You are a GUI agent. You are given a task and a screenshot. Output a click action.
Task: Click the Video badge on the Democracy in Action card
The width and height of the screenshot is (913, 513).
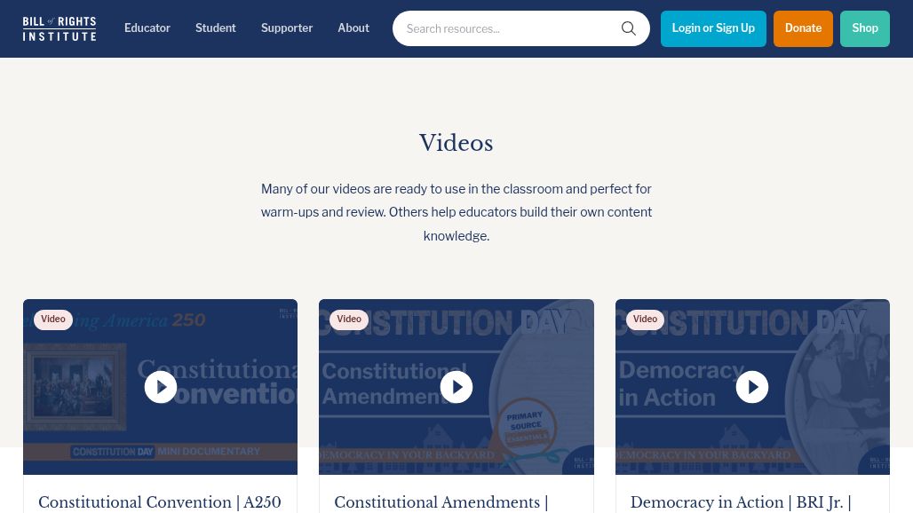(x=645, y=319)
